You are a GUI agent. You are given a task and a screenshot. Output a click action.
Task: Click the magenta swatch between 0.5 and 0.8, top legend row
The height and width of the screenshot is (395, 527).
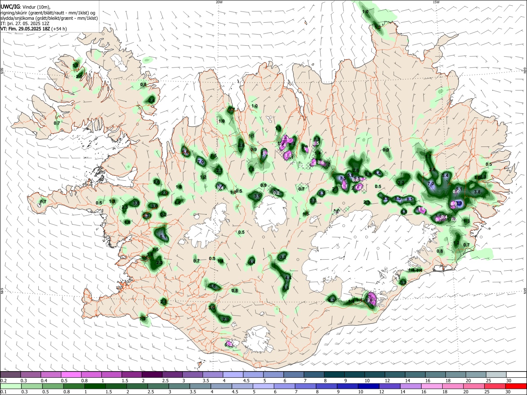coord(71,375)
